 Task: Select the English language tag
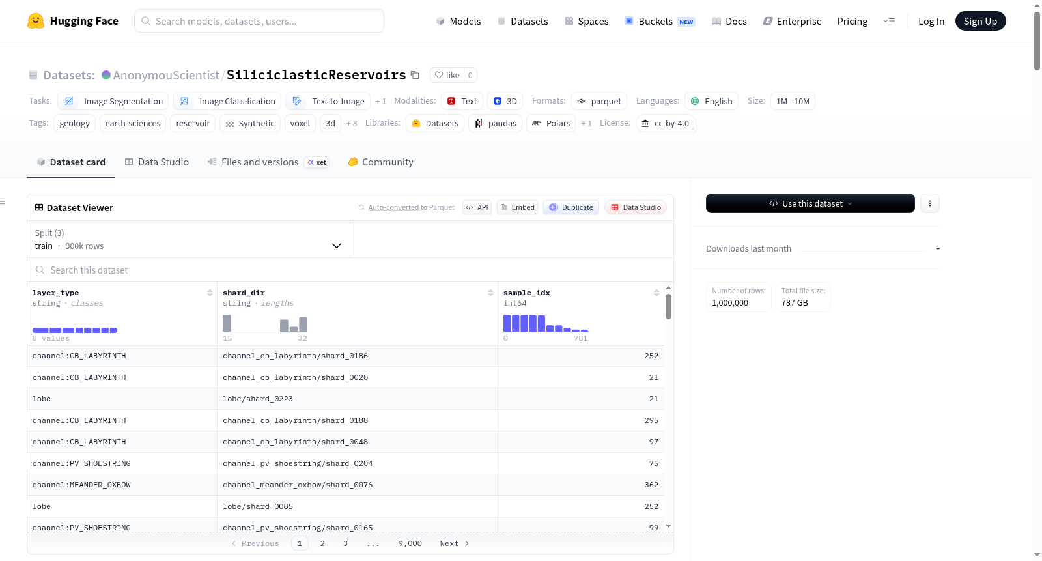(711, 101)
